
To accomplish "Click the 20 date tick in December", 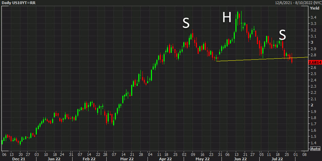I will tap(20, 154).
